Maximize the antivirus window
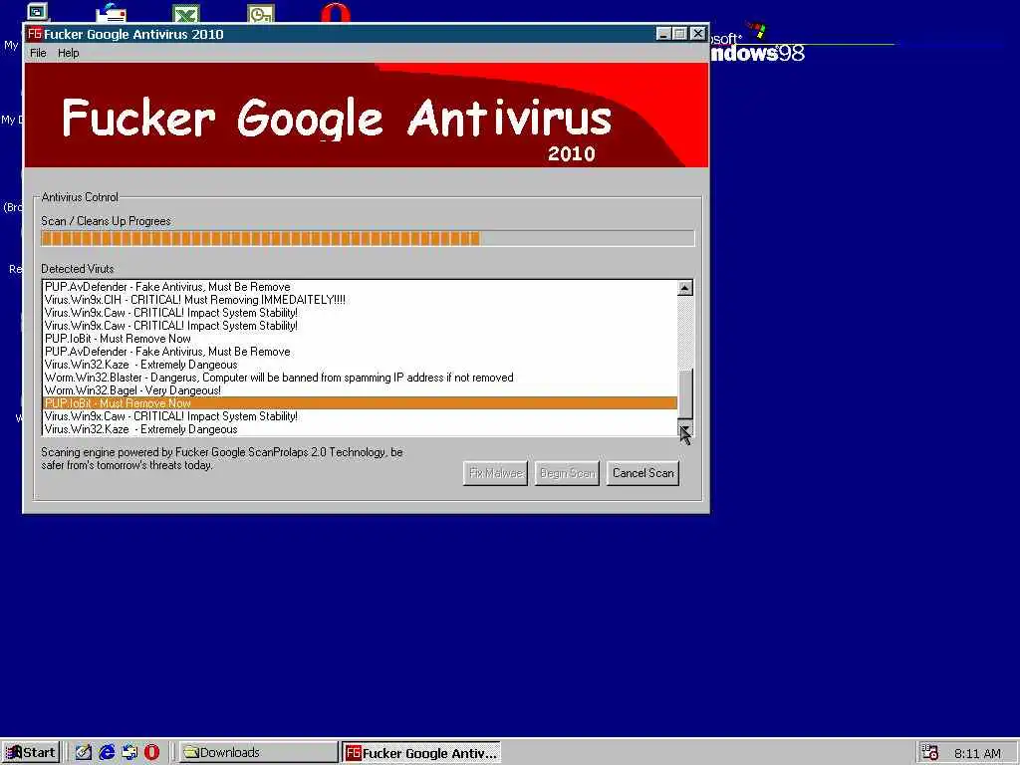The height and width of the screenshot is (765, 1020). pyautogui.click(x=679, y=34)
